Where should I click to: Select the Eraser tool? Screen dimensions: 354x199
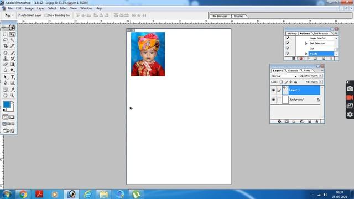(x=6, y=65)
